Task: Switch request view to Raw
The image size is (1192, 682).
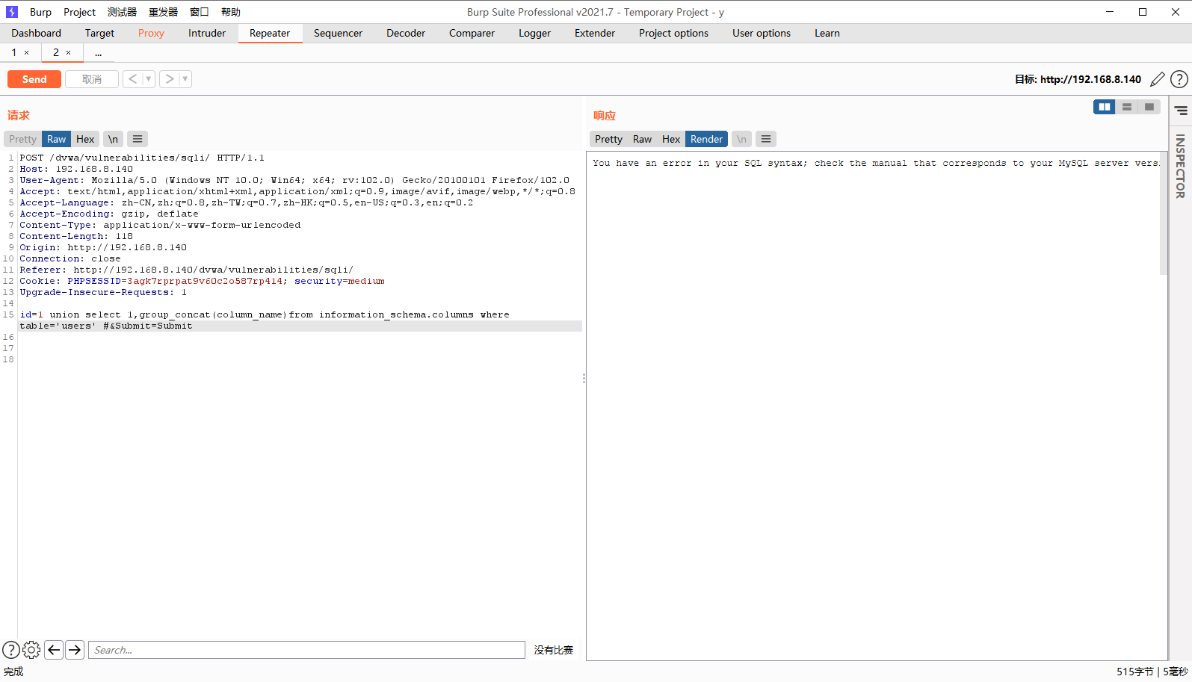Action: [57, 139]
